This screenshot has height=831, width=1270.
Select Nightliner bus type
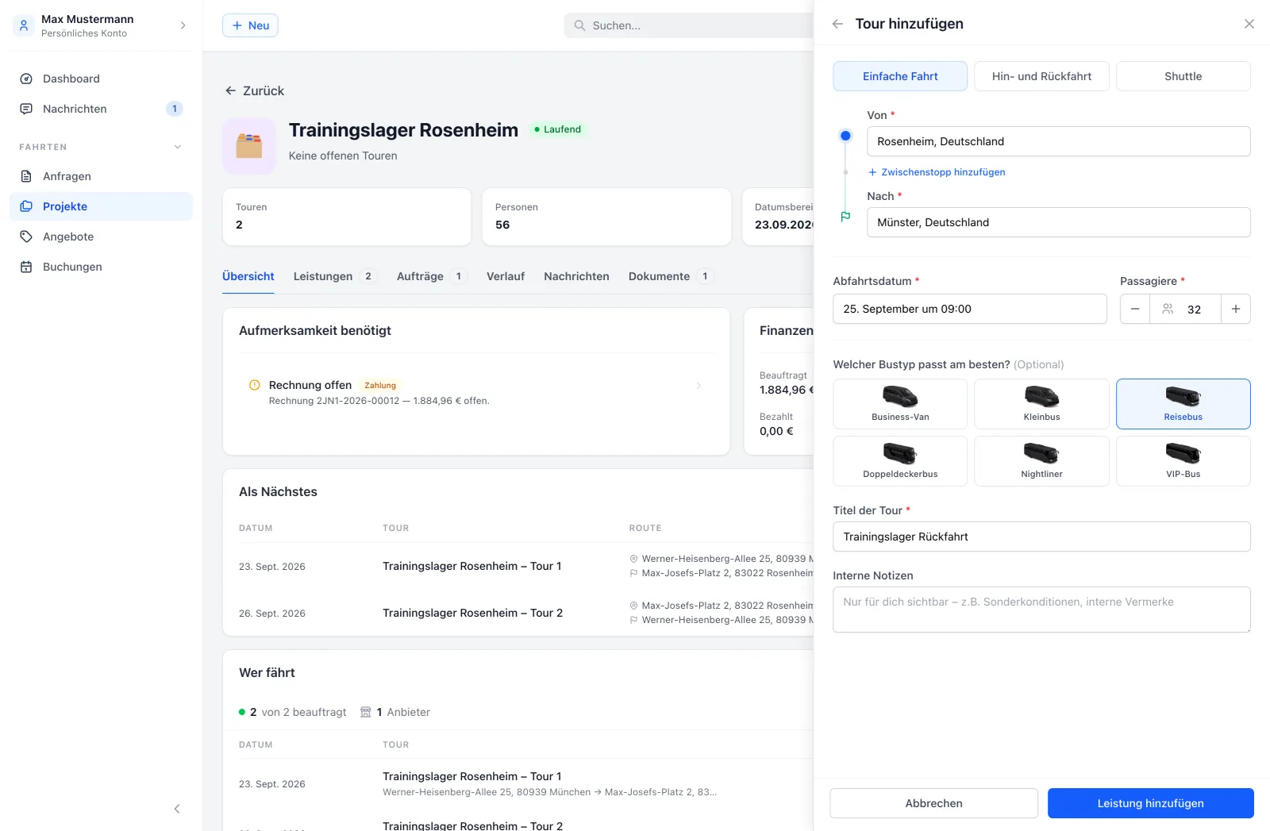[x=1041, y=461]
